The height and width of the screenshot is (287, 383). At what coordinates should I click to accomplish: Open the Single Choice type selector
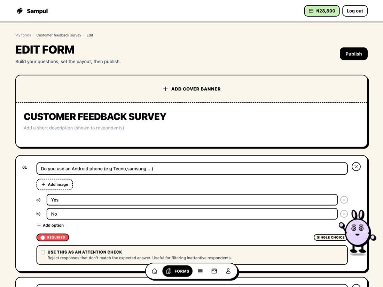[330, 238]
